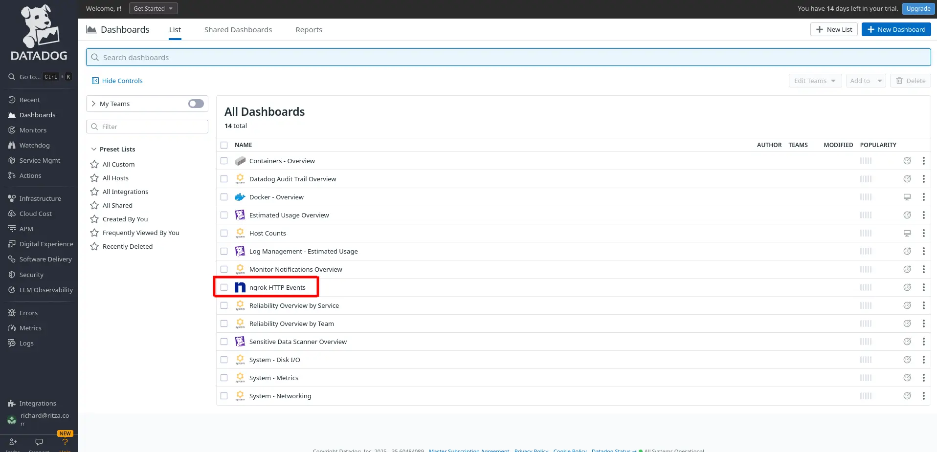This screenshot has height=452, width=937.
Task: Open more options for ngrok HTTP Events
Action: click(923, 287)
